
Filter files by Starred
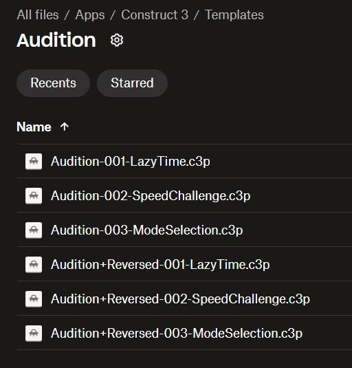pyautogui.click(x=132, y=83)
